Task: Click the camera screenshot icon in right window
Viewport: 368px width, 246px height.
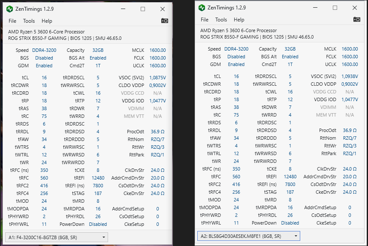Action: tap(357, 19)
